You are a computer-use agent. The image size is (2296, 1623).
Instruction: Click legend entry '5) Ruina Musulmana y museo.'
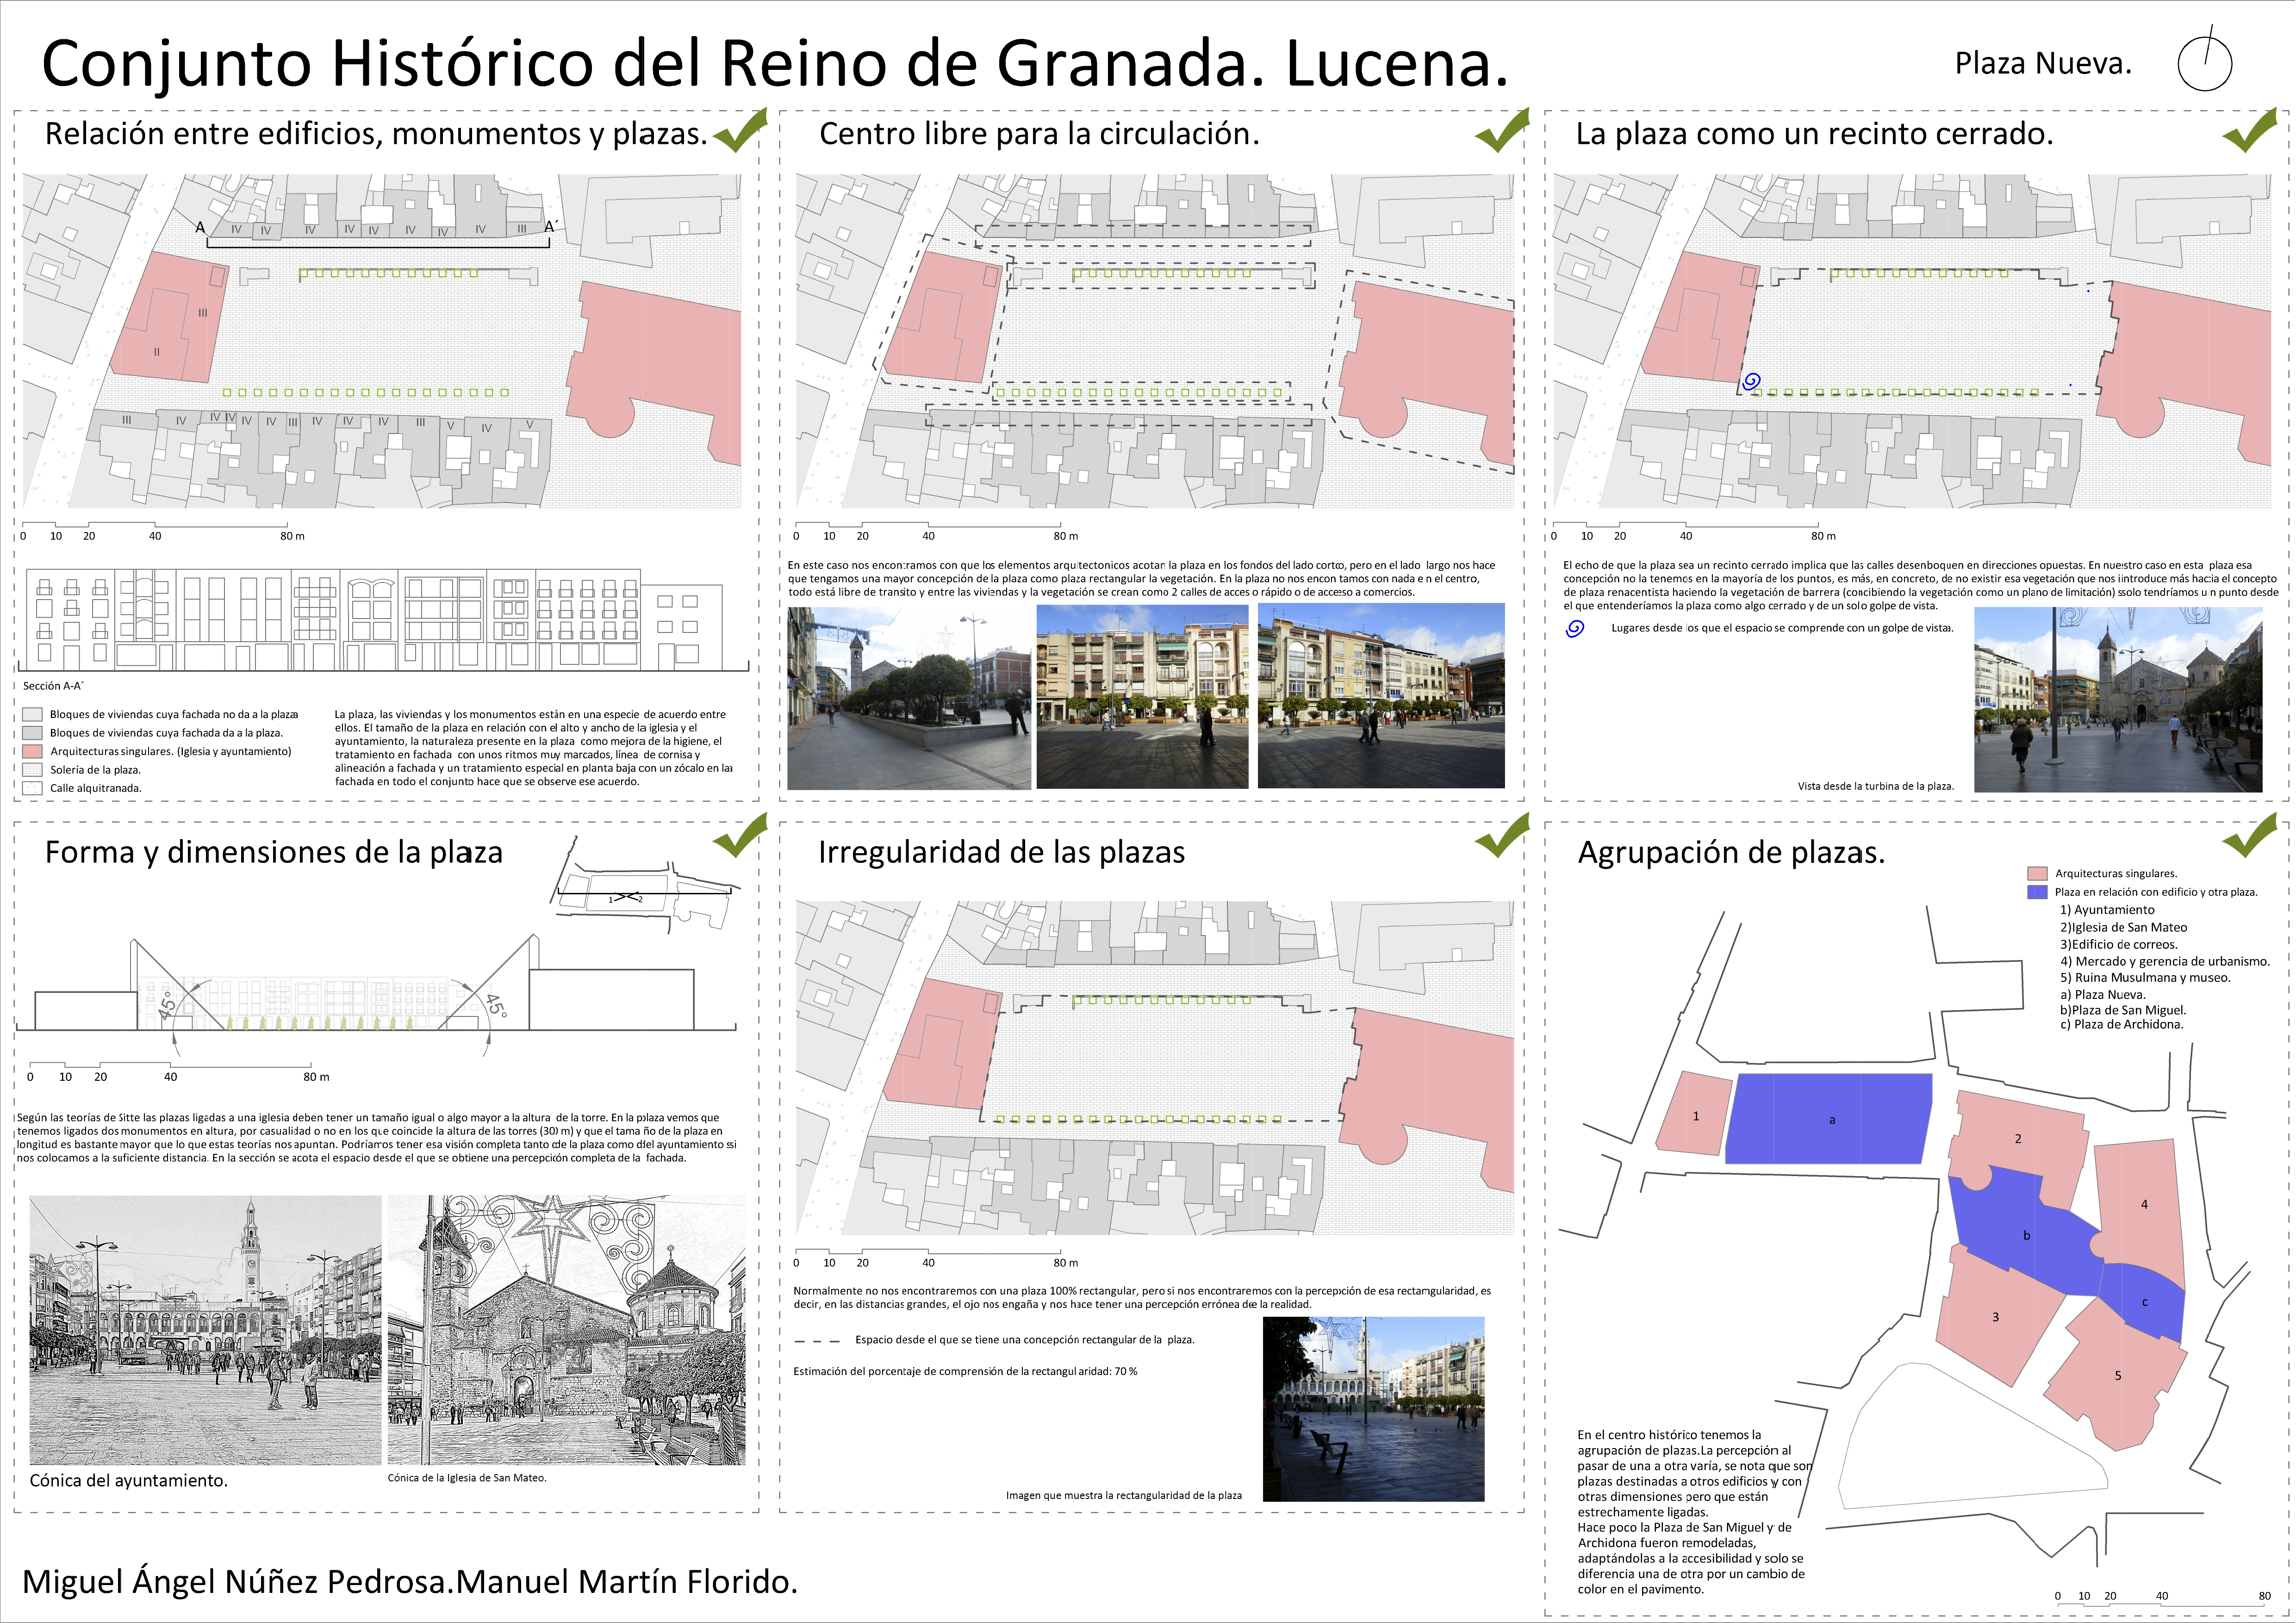coord(2144,978)
